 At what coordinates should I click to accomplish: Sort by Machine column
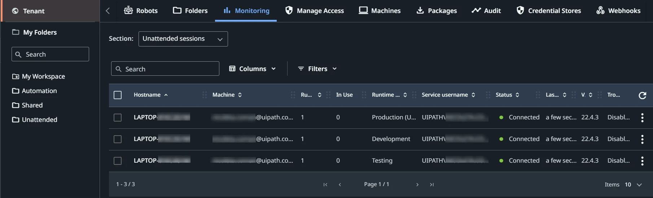coord(227,95)
